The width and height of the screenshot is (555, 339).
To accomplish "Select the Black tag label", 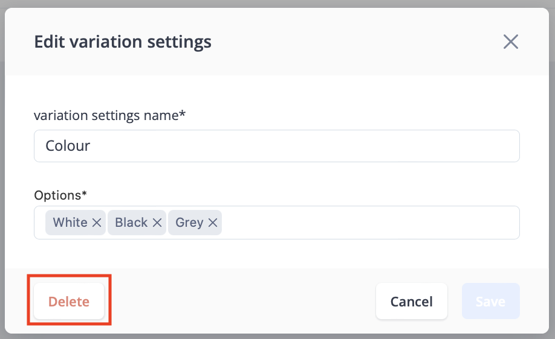I will point(131,223).
